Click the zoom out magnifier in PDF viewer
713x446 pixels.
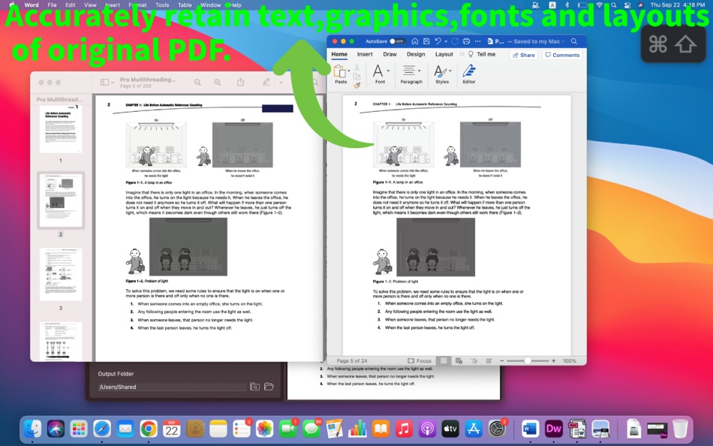coord(197,82)
